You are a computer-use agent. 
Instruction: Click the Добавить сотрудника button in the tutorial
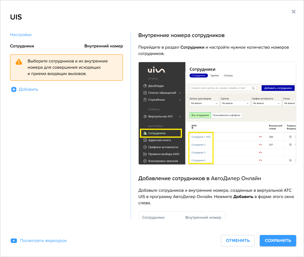coord(278,88)
